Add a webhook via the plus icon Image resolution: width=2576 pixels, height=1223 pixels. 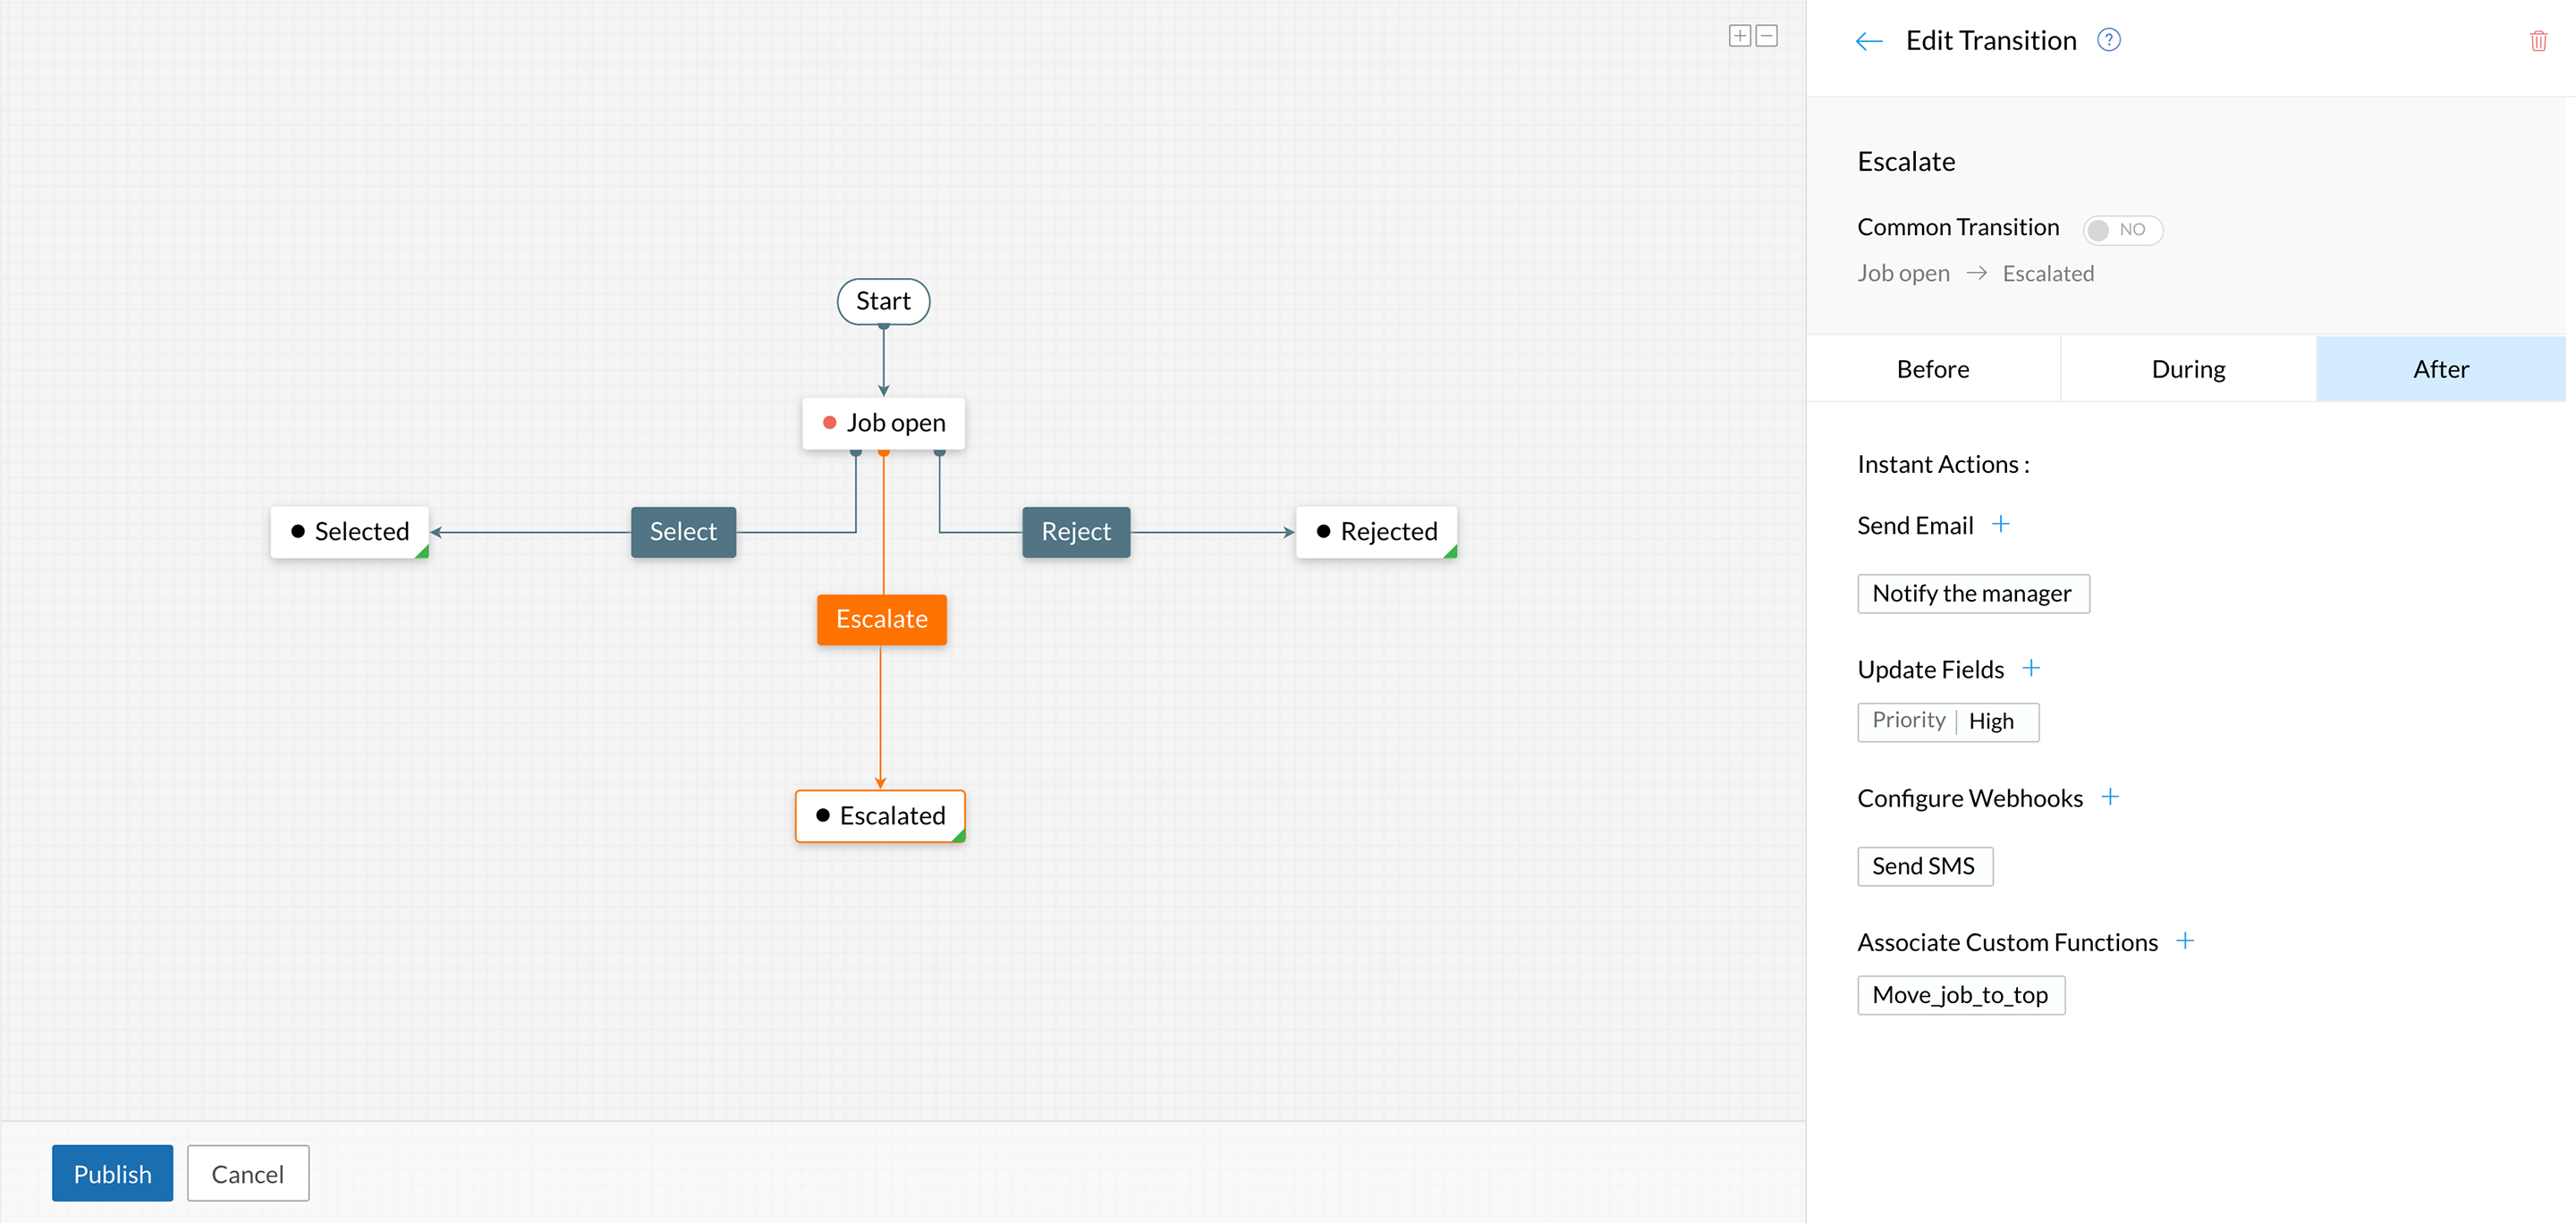tap(2109, 797)
